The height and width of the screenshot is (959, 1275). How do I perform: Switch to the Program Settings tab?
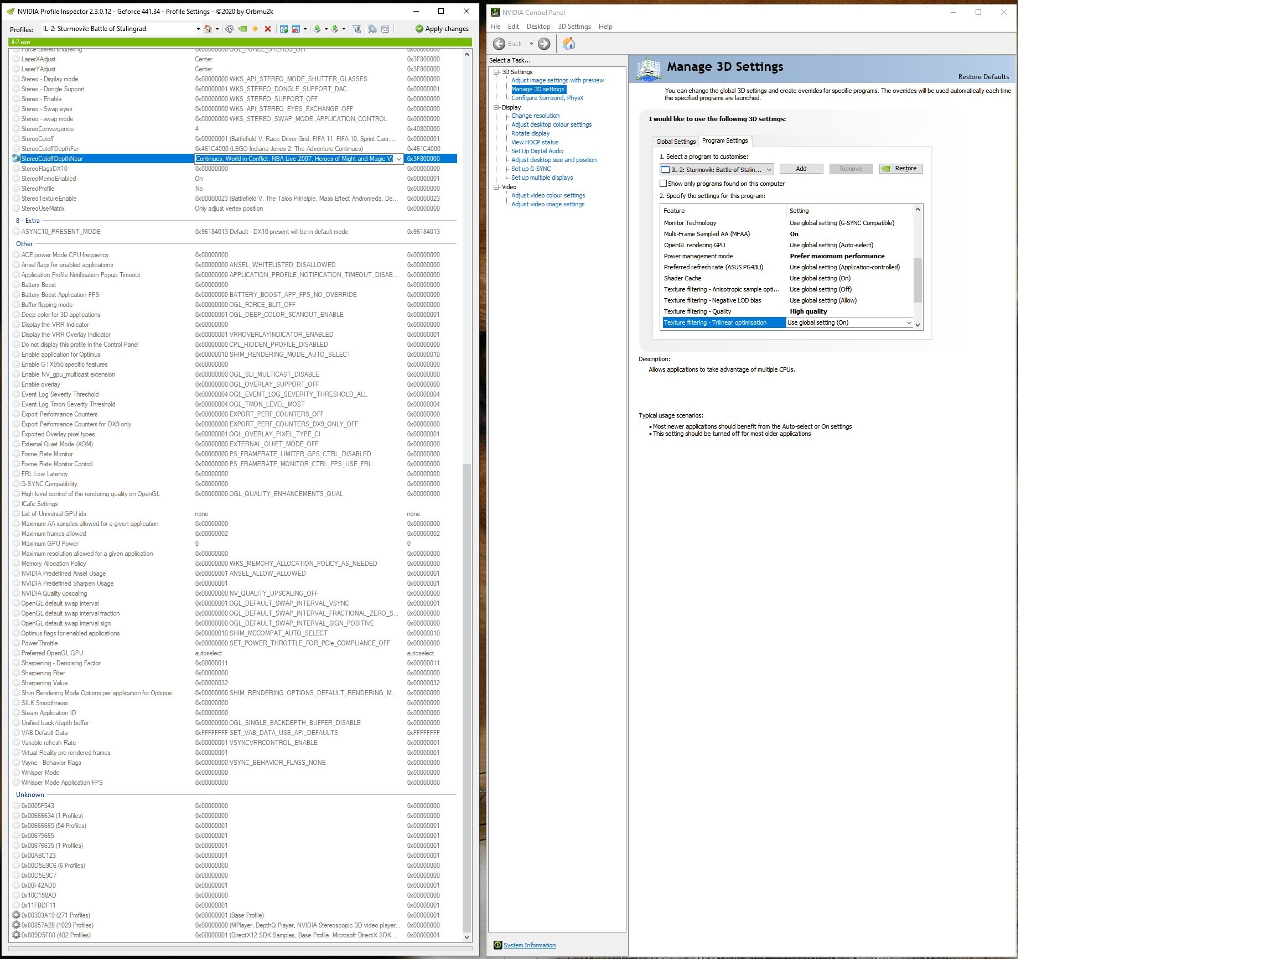(724, 140)
